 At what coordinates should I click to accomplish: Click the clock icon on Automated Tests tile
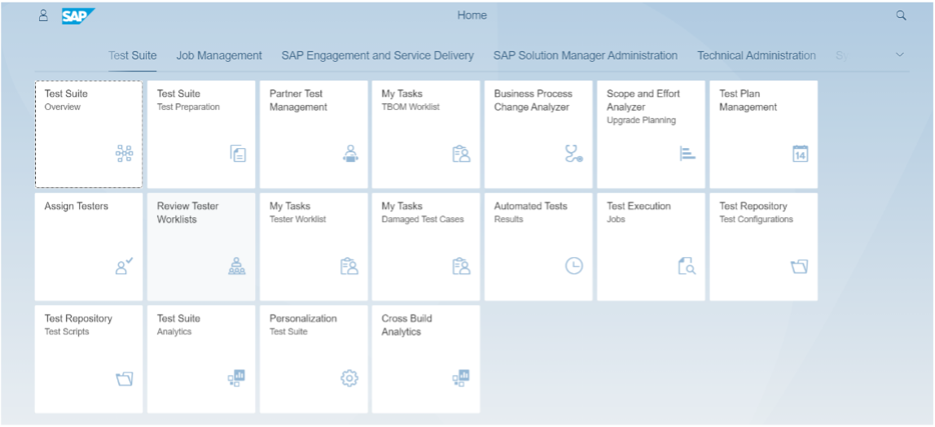[x=573, y=266]
